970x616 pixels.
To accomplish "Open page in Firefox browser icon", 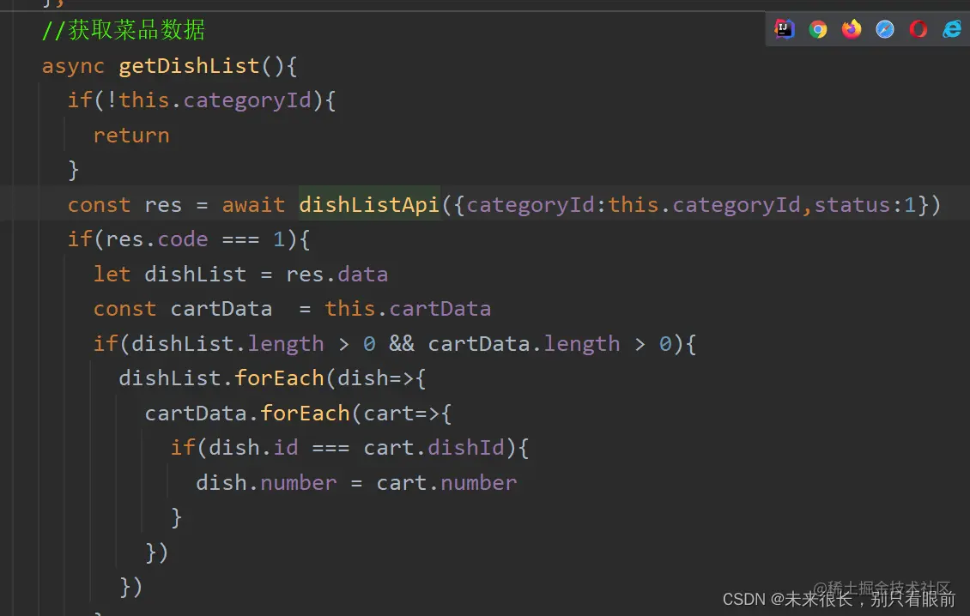I will pos(852,29).
